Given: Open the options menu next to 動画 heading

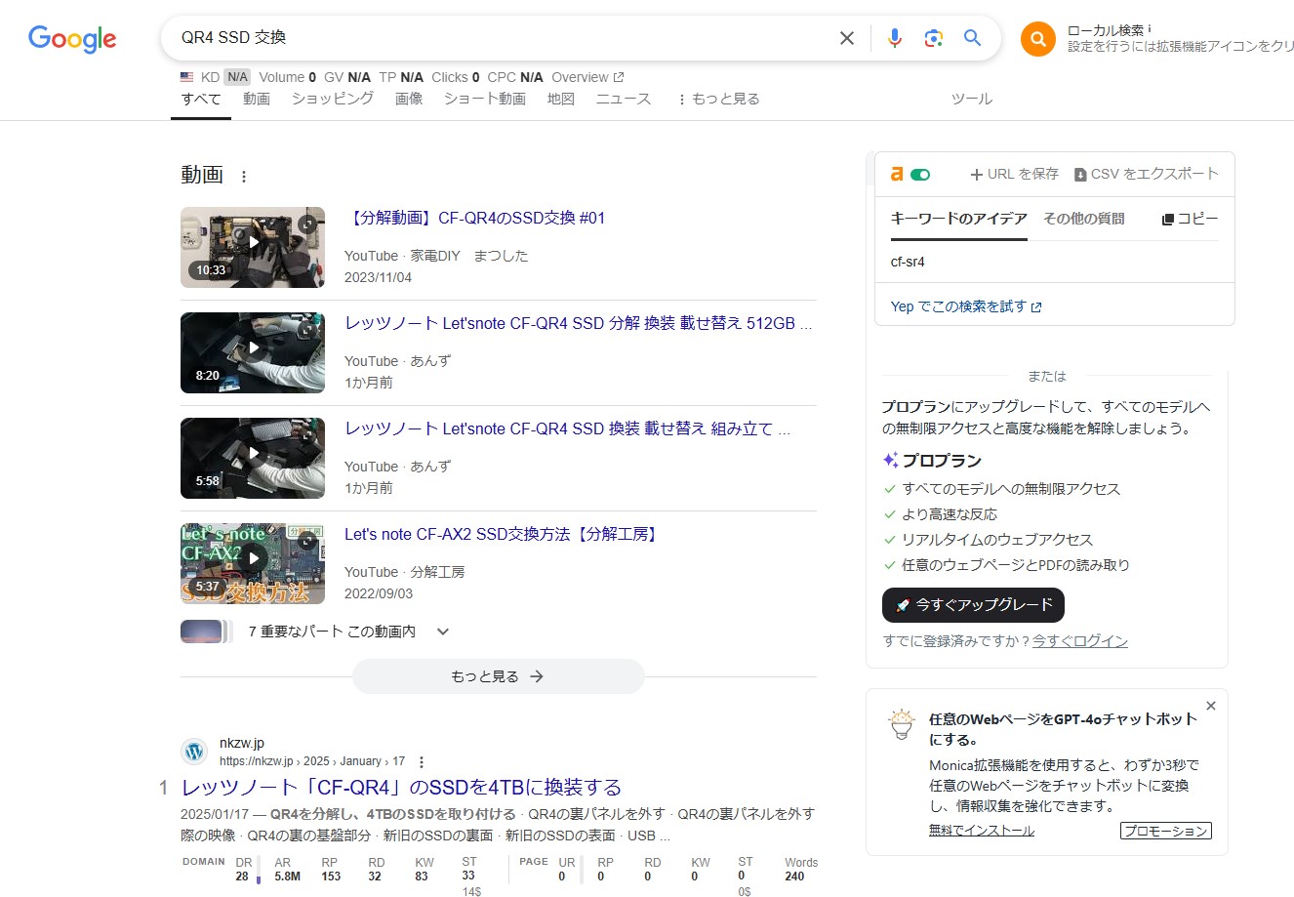Looking at the screenshot, I should (244, 177).
